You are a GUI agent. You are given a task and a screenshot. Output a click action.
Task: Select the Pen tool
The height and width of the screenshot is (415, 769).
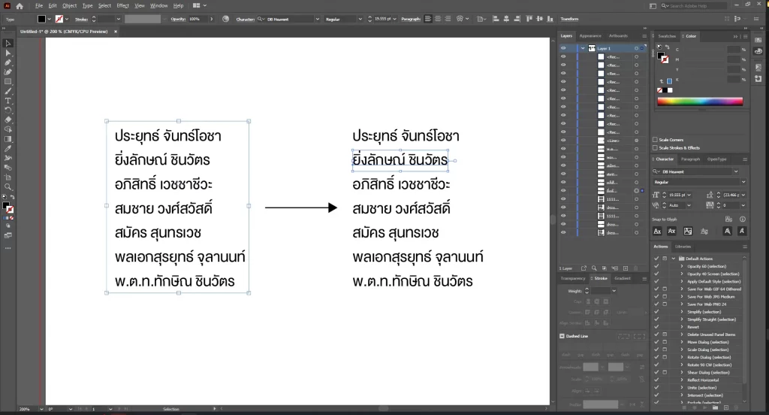point(8,62)
